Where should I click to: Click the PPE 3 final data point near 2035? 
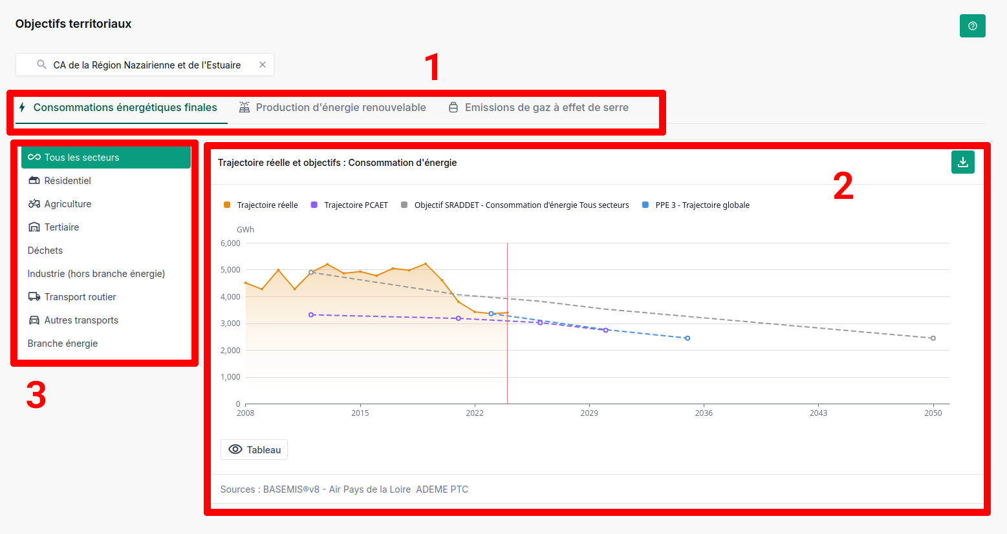pos(688,338)
